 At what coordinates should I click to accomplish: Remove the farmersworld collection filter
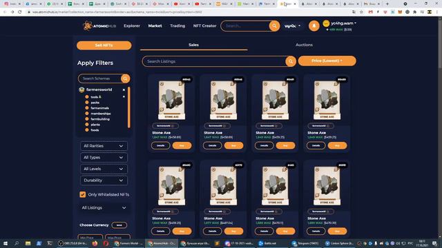pyautogui.click(x=124, y=90)
